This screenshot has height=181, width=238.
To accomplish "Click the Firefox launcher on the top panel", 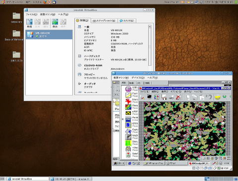I will (45, 2).
